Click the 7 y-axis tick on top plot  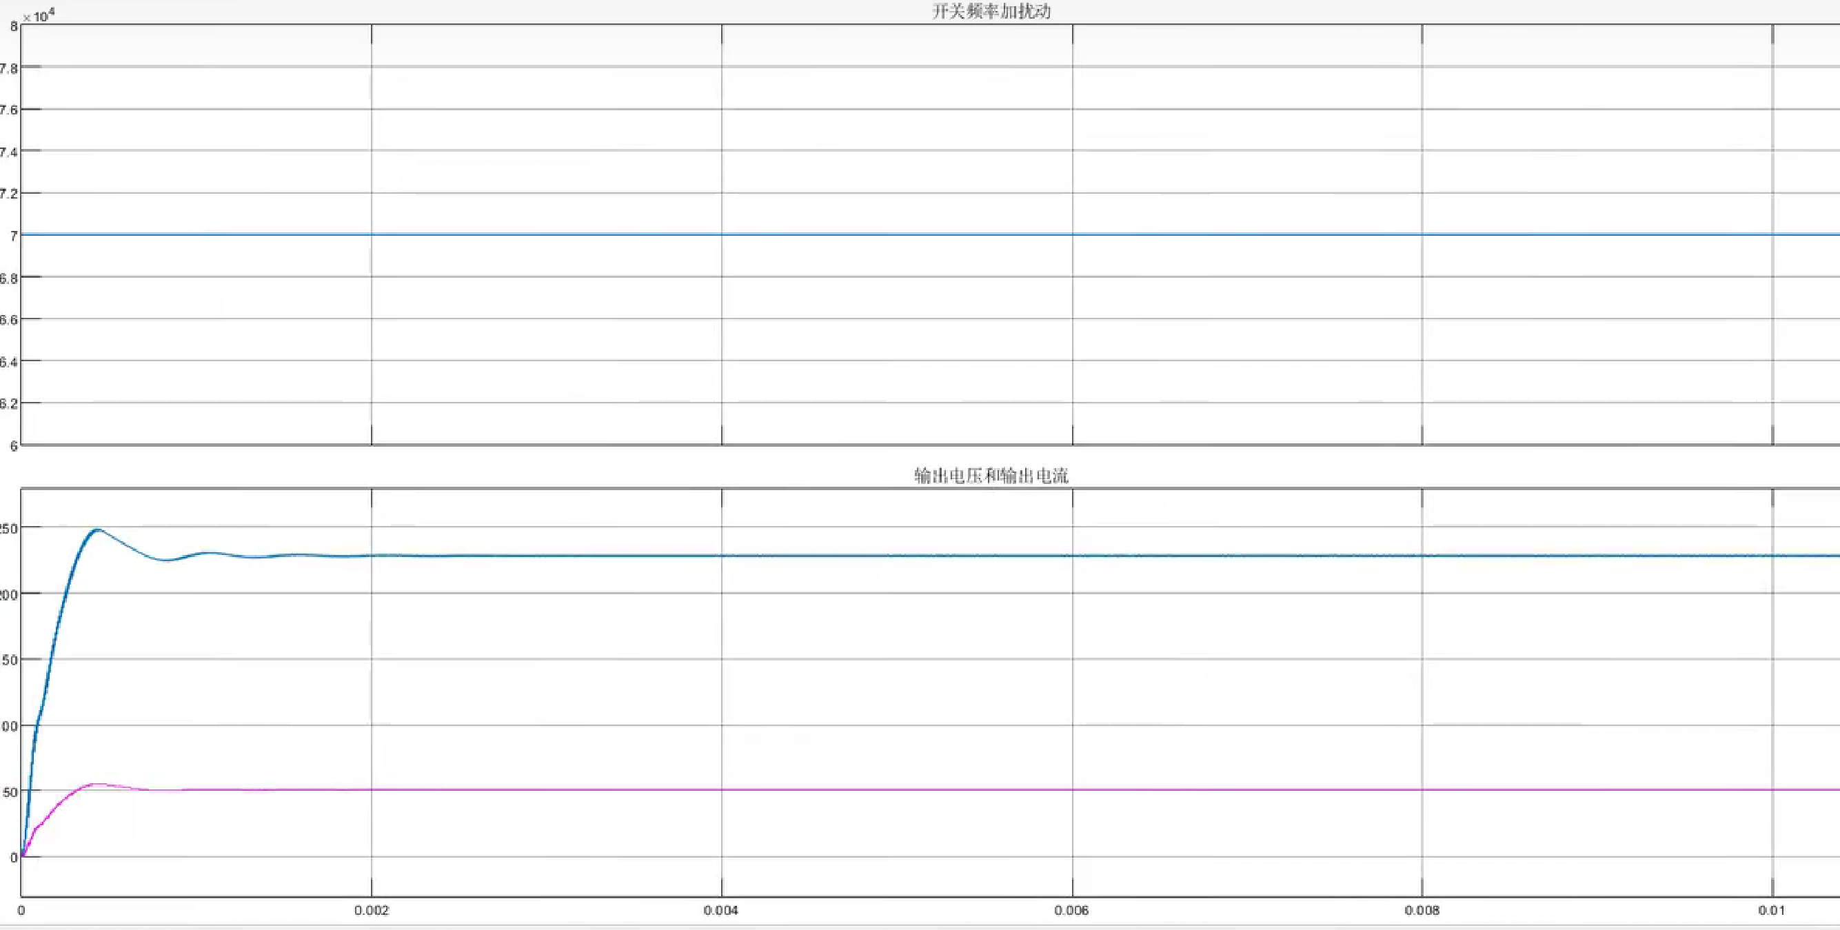coord(14,235)
